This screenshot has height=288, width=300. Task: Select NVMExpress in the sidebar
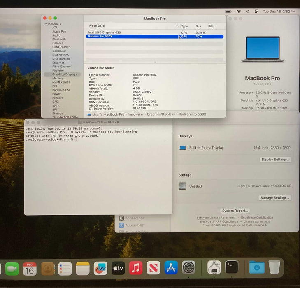[x=61, y=82]
